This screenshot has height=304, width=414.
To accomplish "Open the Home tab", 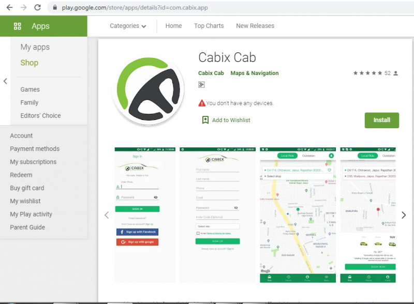I will pos(173,26).
